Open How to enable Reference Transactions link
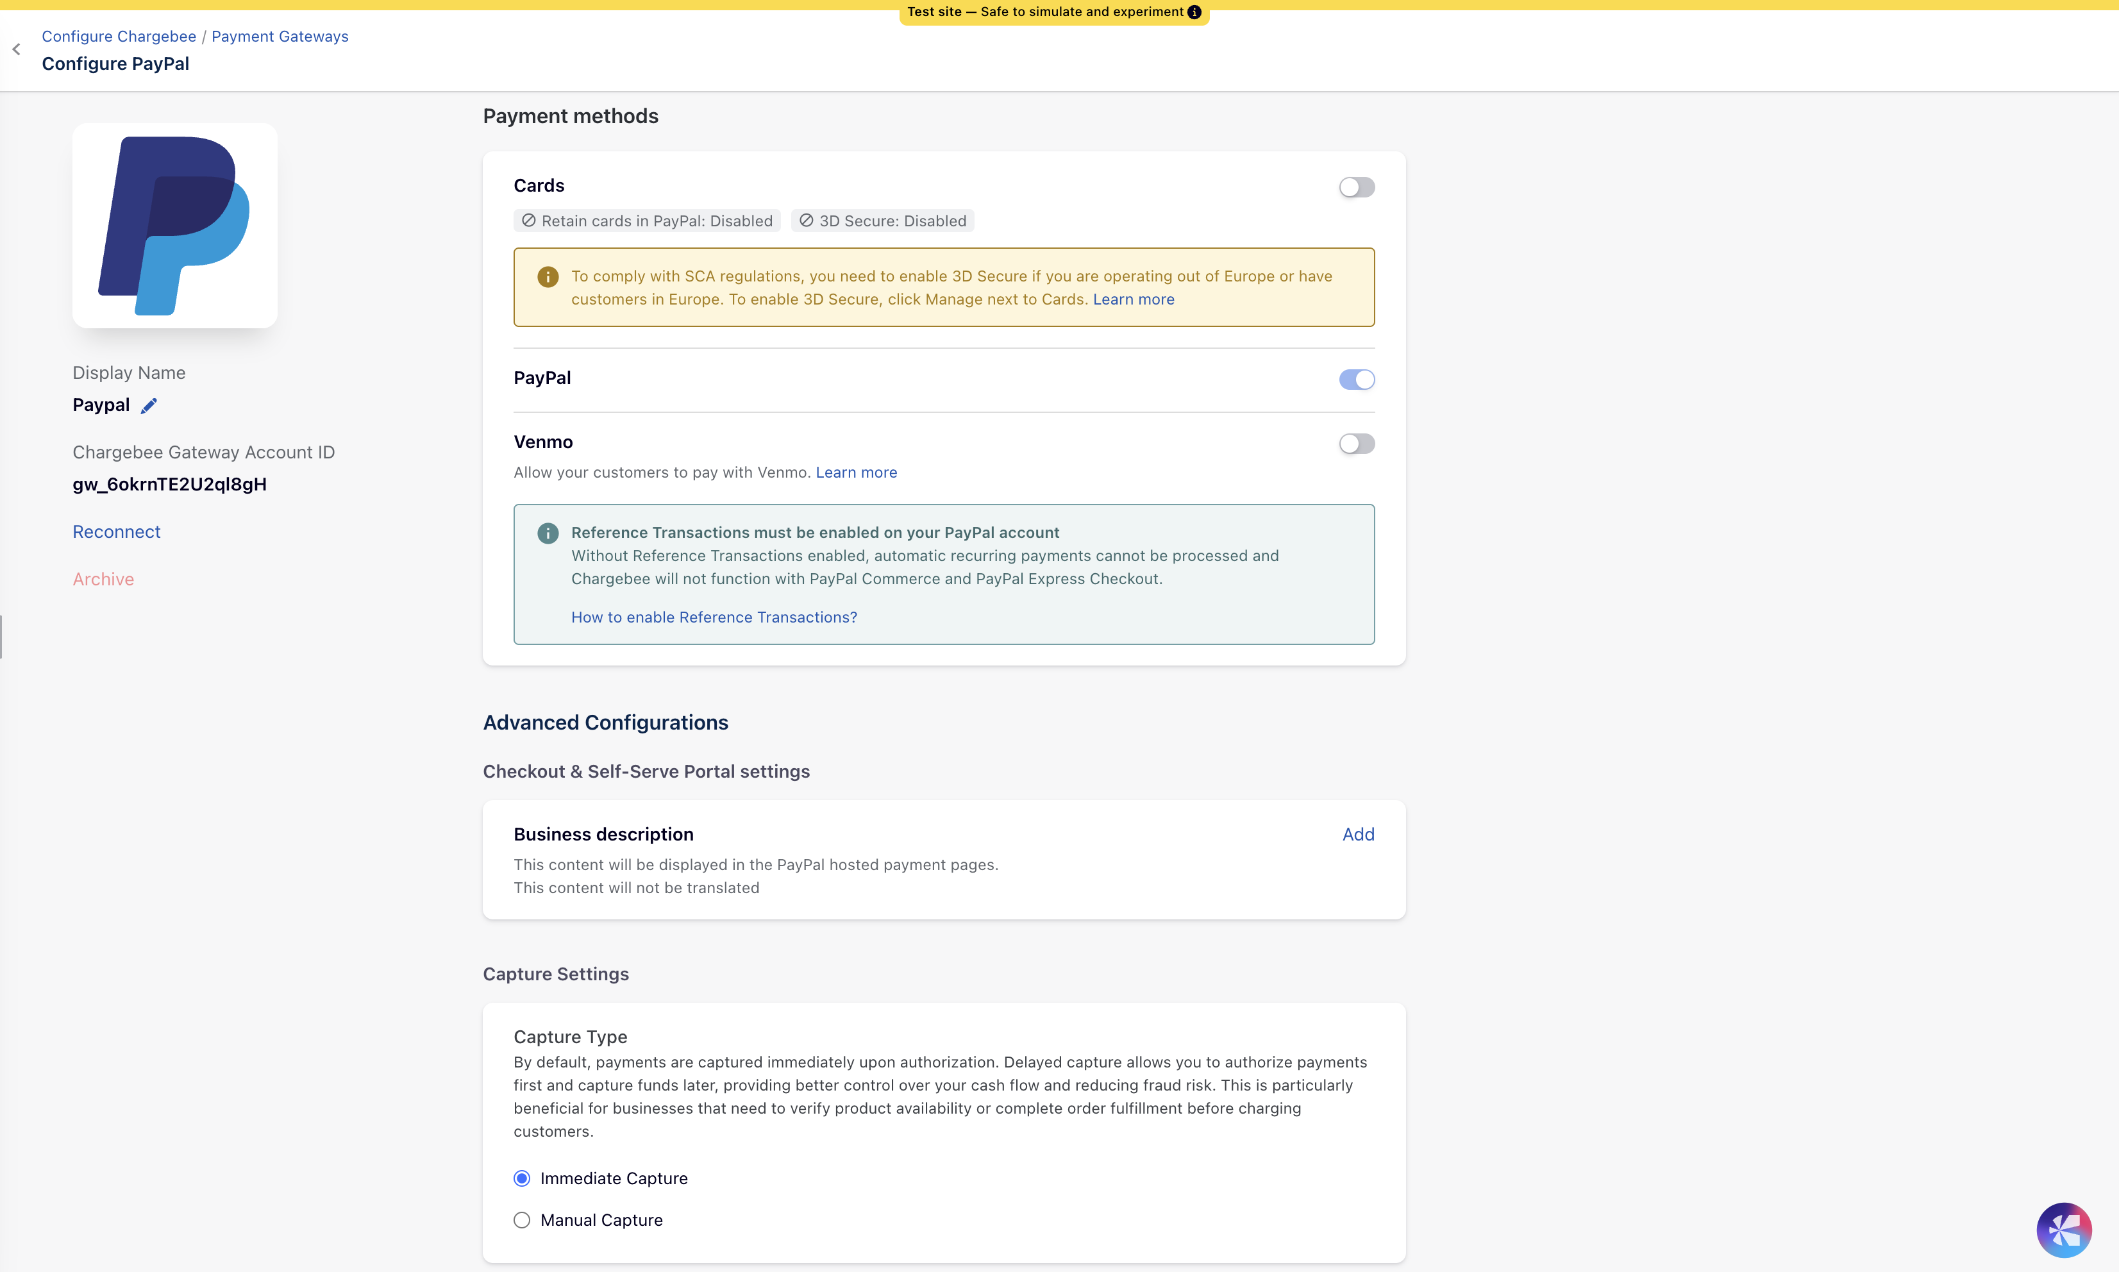This screenshot has height=1272, width=2119. (714, 617)
